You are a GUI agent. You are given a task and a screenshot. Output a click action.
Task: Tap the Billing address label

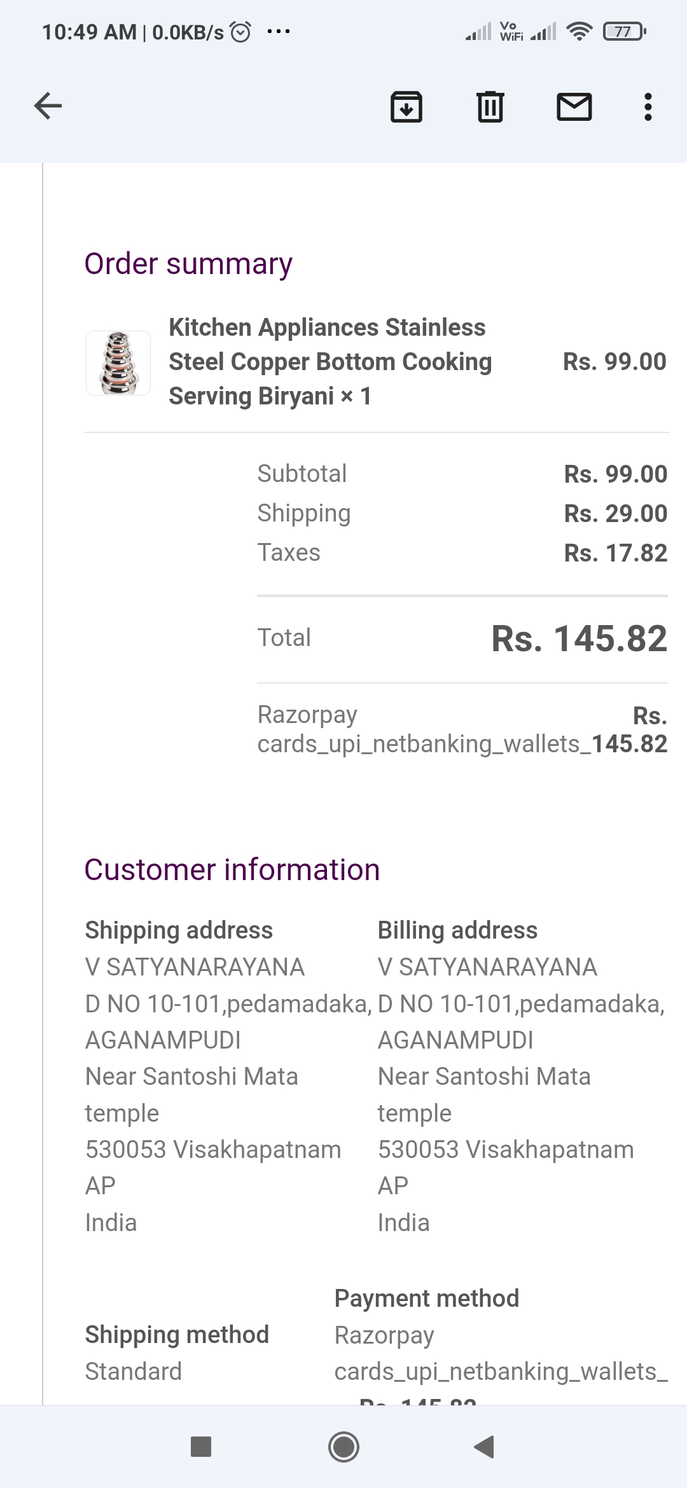[457, 930]
